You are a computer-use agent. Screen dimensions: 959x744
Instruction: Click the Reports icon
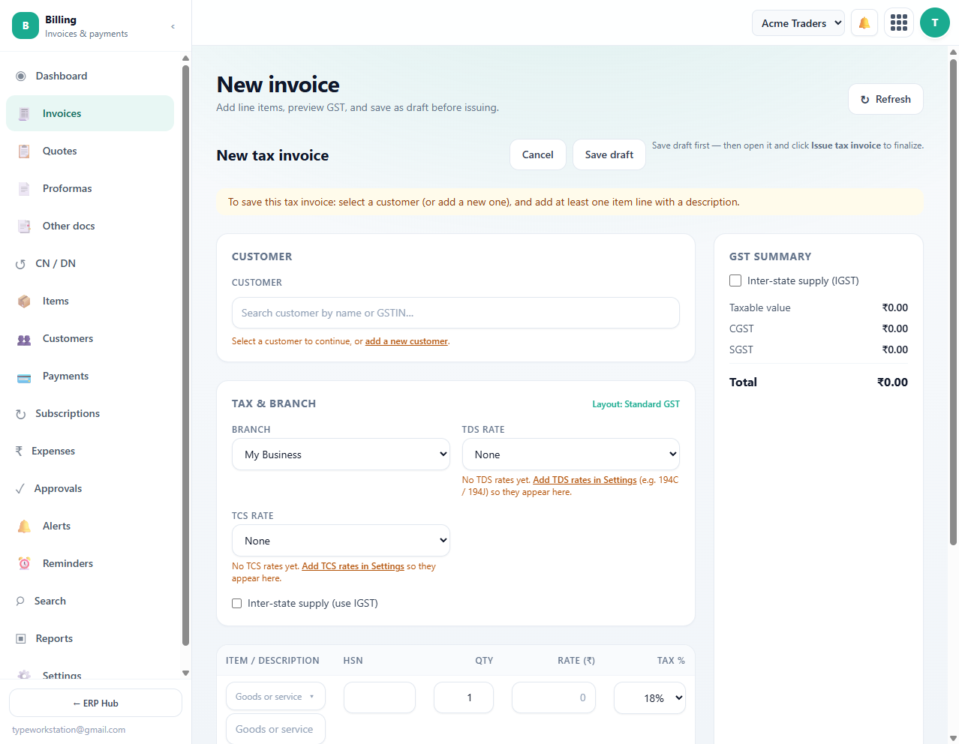pos(21,639)
